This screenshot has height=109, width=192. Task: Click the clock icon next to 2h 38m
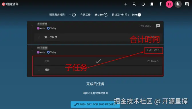(105, 15)
